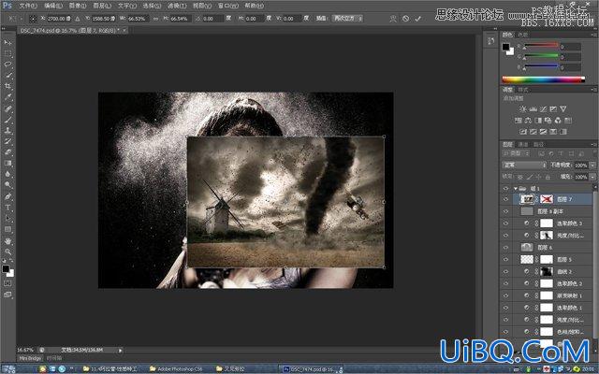The image size is (599, 374).
Task: Open the Adjustments panel flyout menu
Action: [x=593, y=90]
